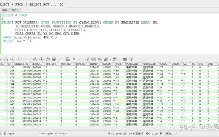Click the funnel filter icon
219x137 pixels.
pos(131,59)
